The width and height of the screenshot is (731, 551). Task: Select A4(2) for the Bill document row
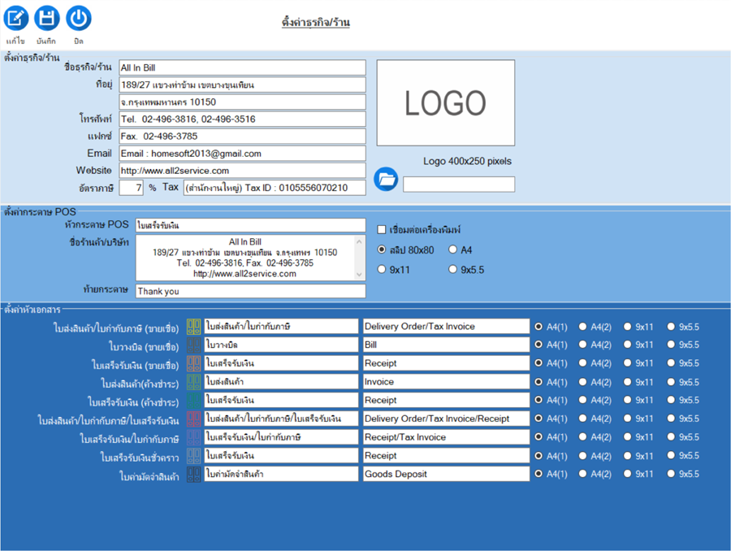[x=583, y=345]
